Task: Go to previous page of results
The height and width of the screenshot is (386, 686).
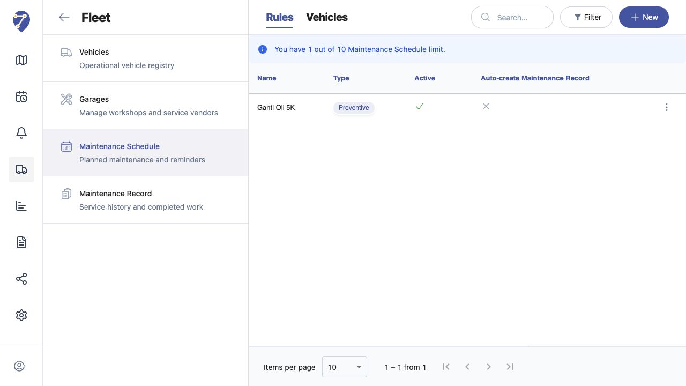Action: (x=467, y=367)
